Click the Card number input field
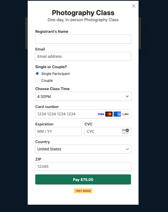 coord(65,114)
